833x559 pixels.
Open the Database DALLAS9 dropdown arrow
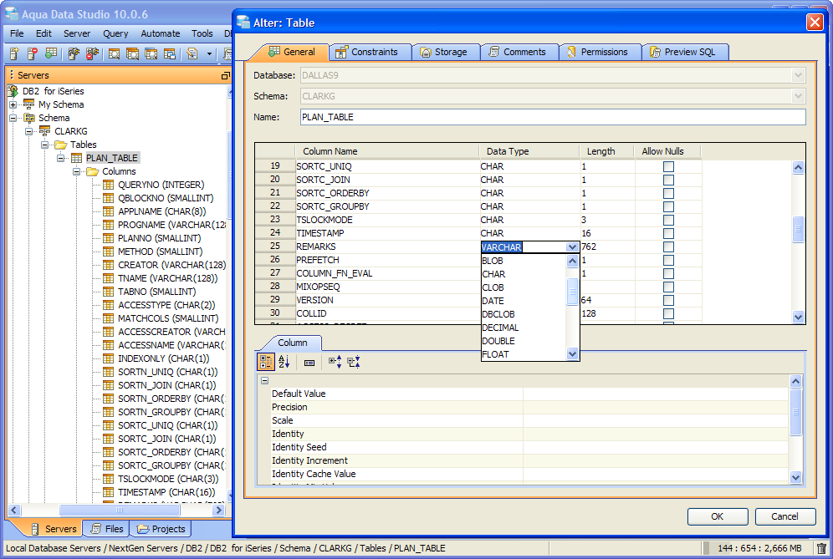click(798, 75)
